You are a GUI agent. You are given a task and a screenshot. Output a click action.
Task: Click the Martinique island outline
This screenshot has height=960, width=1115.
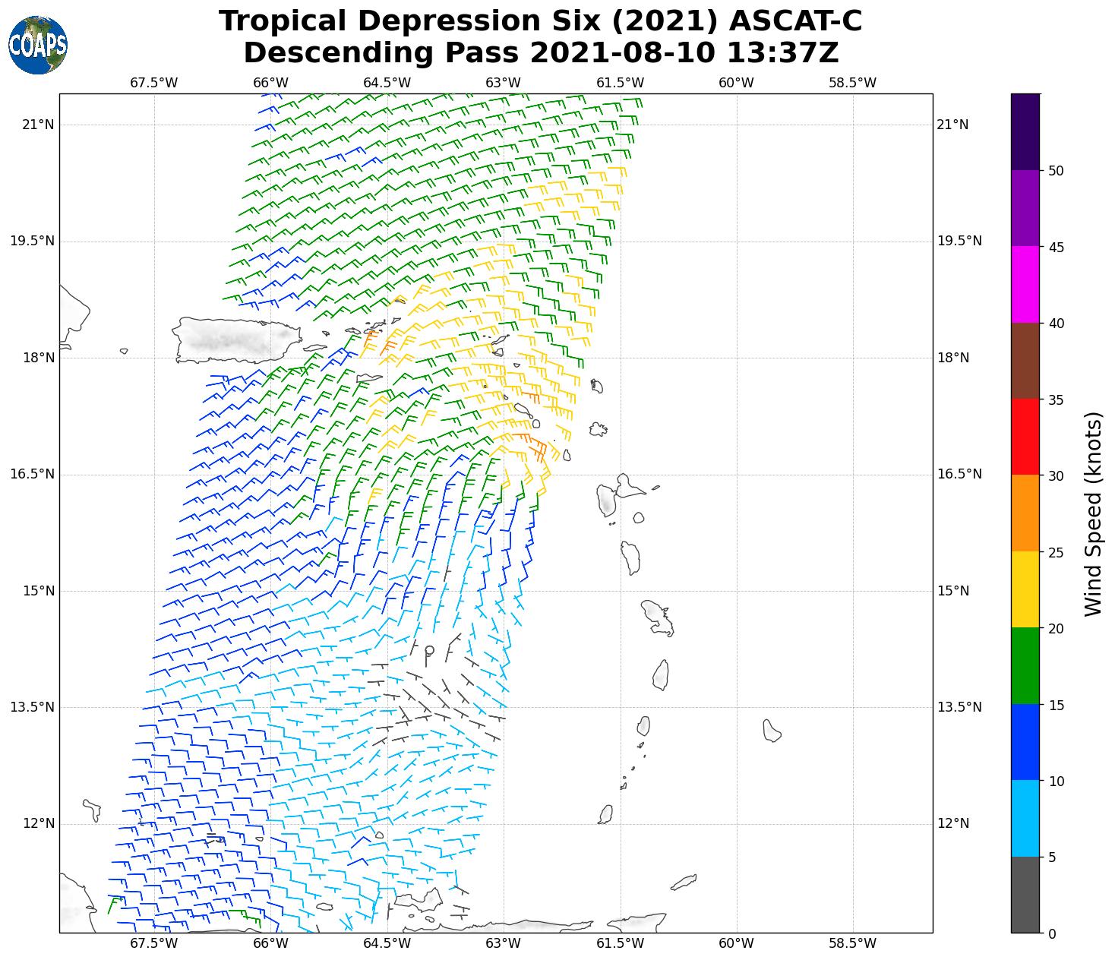click(657, 617)
